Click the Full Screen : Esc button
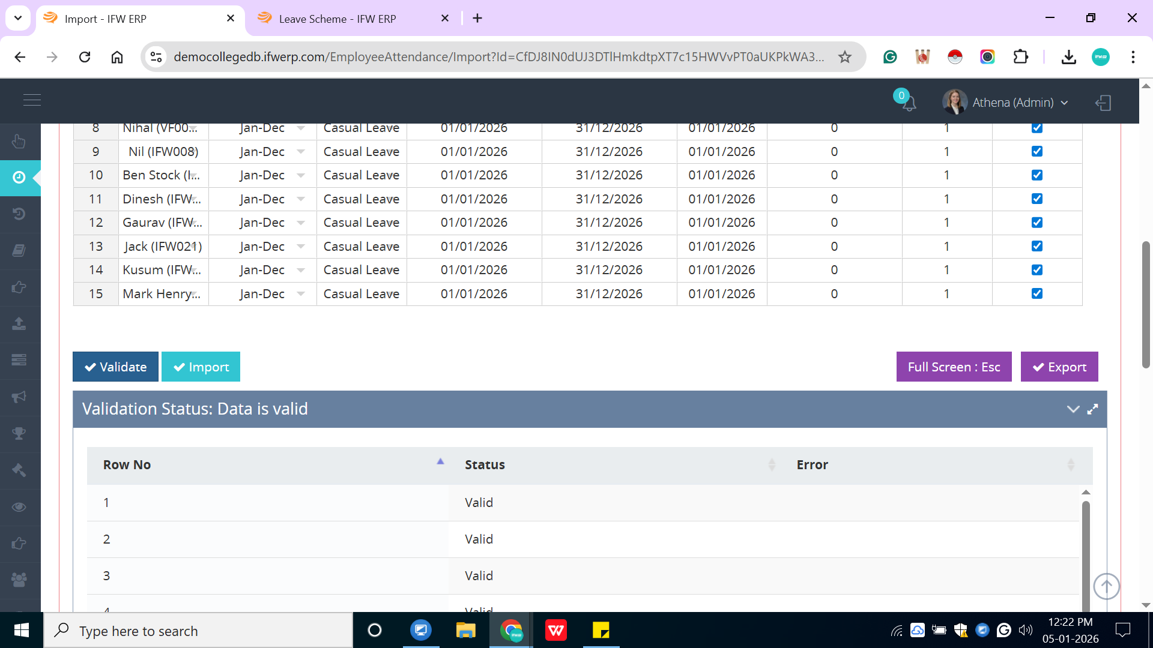1153x648 pixels. click(x=954, y=367)
